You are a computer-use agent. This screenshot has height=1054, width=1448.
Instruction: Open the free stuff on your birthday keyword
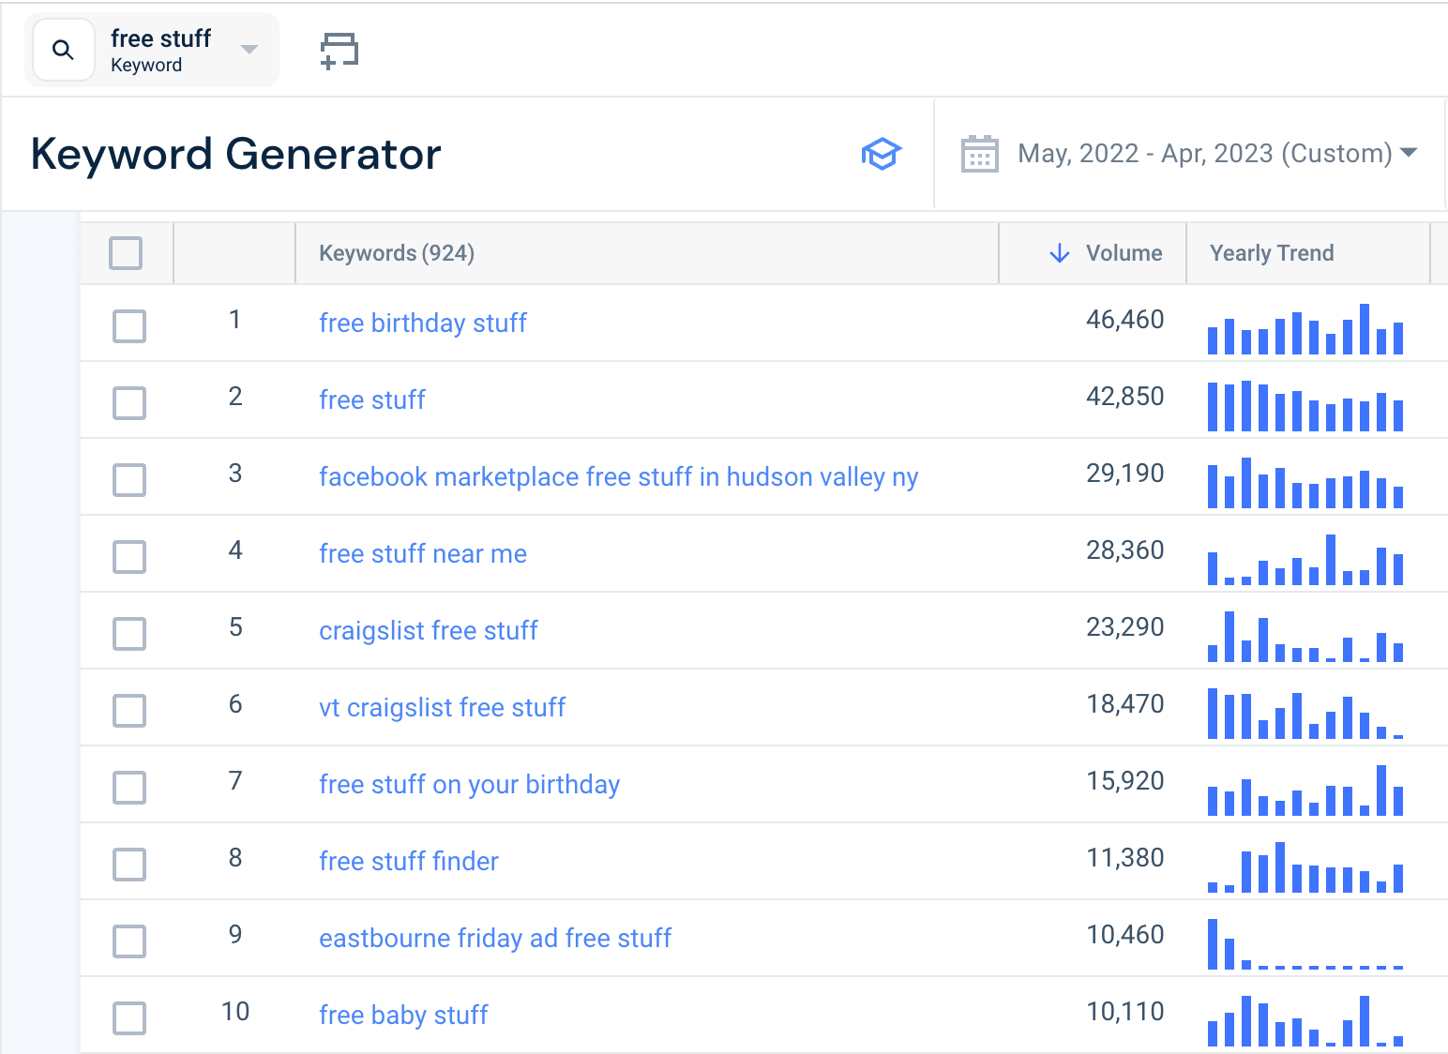pyautogui.click(x=469, y=784)
